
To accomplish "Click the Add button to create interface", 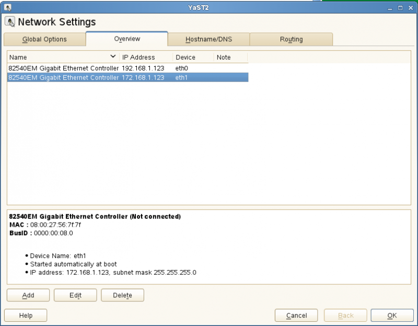I will [x=28, y=295].
